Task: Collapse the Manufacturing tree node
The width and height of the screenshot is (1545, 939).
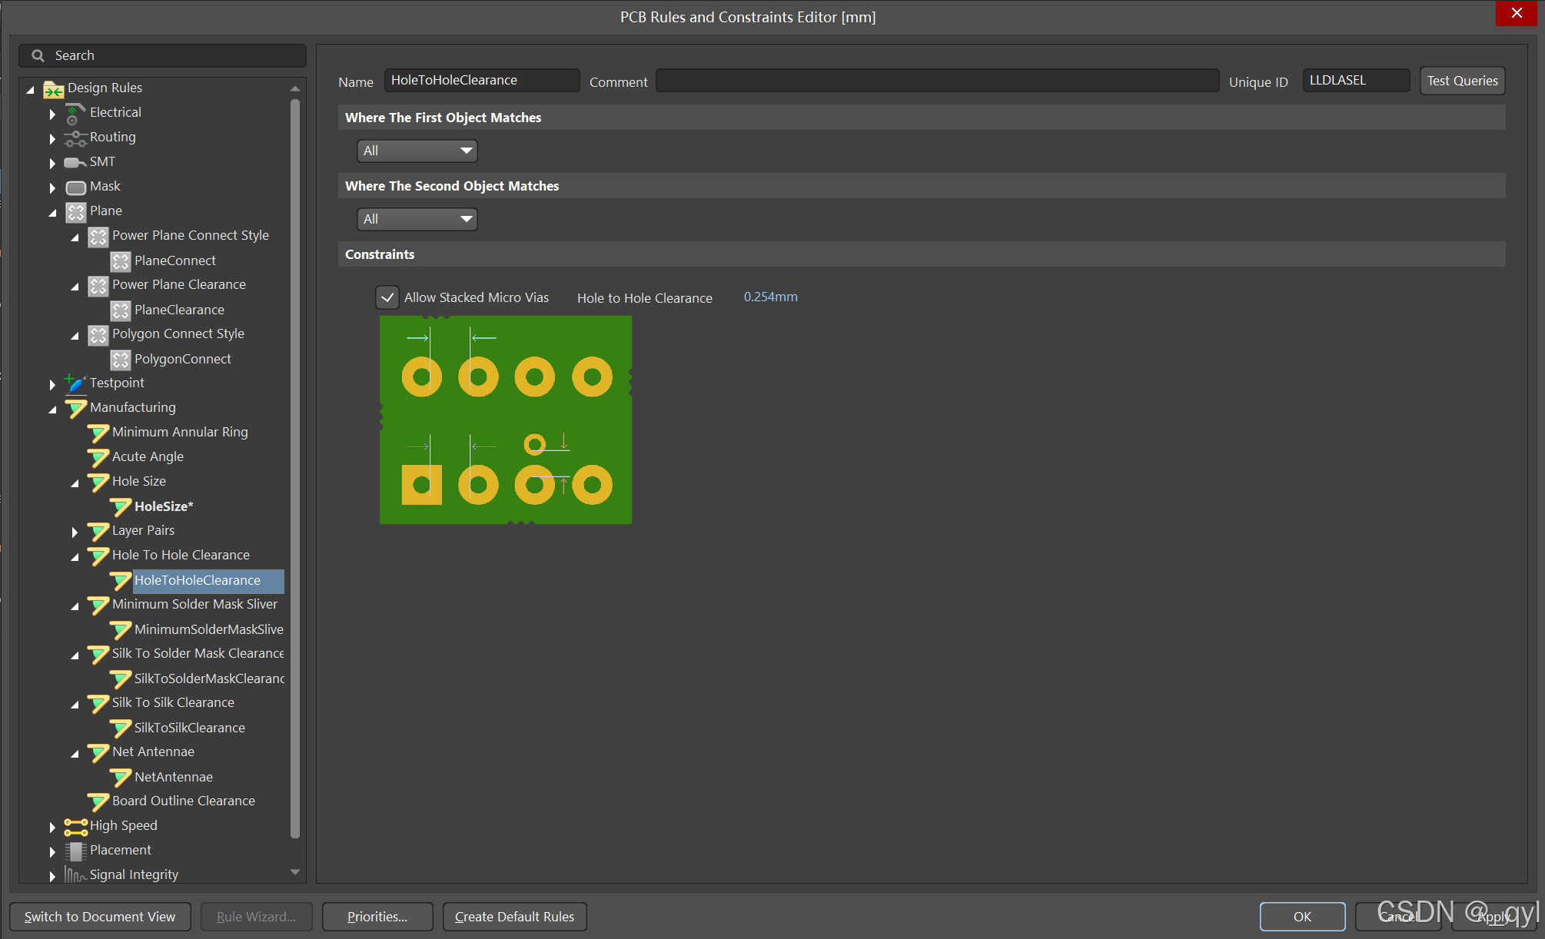Action: point(52,409)
